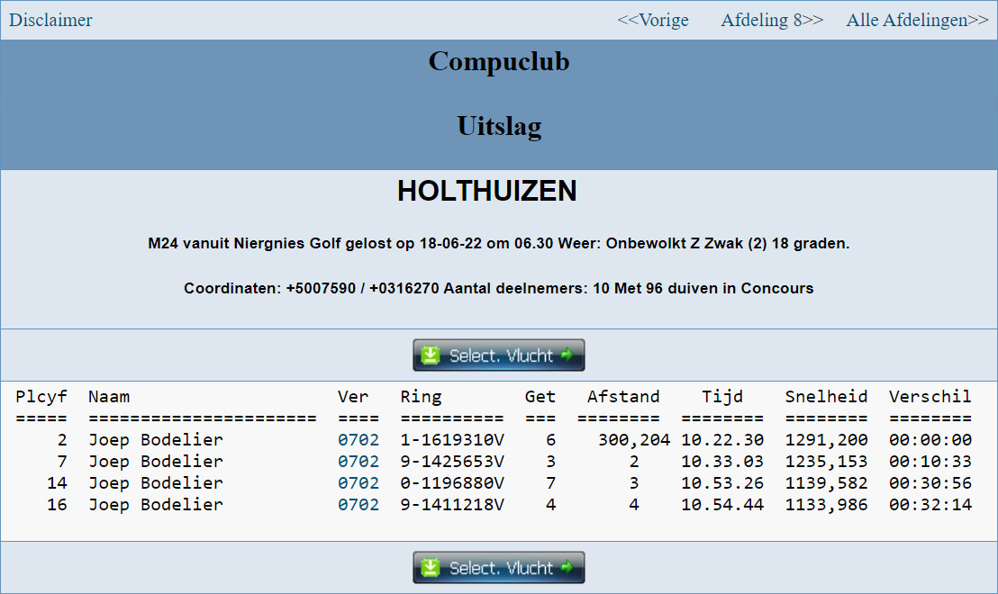Click speed value 1139,582
Image resolution: width=998 pixels, height=594 pixels.
click(x=826, y=482)
